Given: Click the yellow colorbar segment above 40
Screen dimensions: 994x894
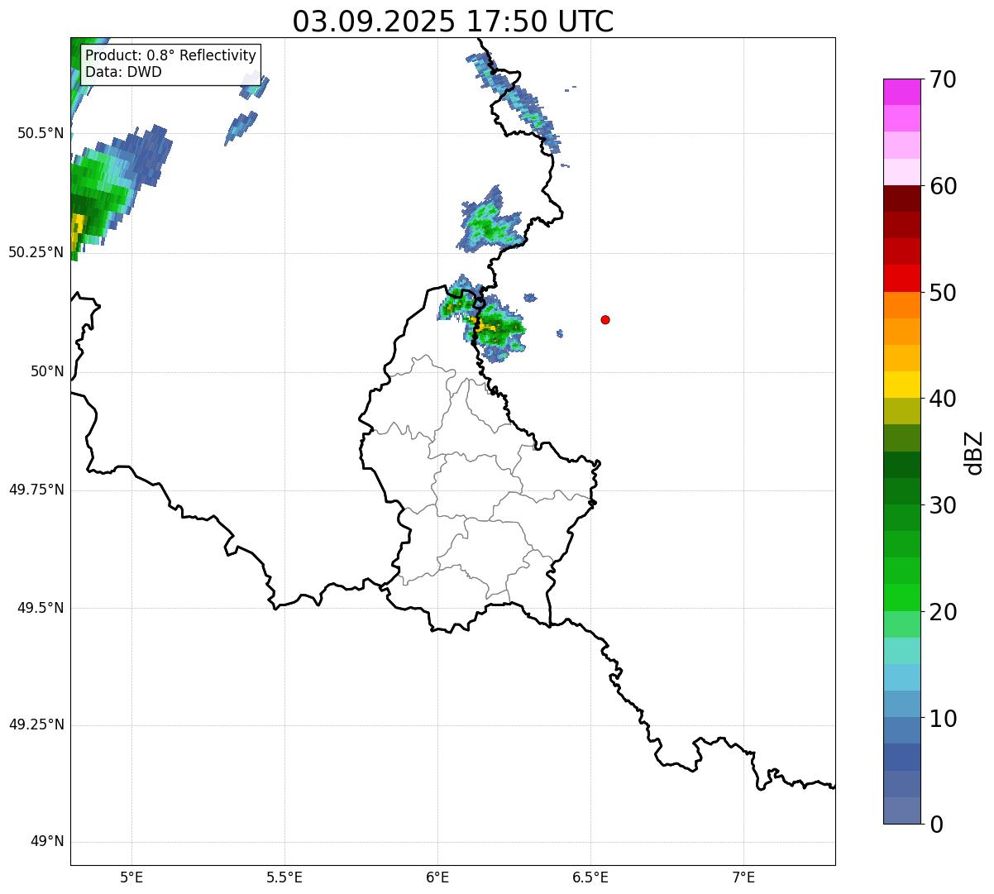Looking at the screenshot, I should (901, 385).
